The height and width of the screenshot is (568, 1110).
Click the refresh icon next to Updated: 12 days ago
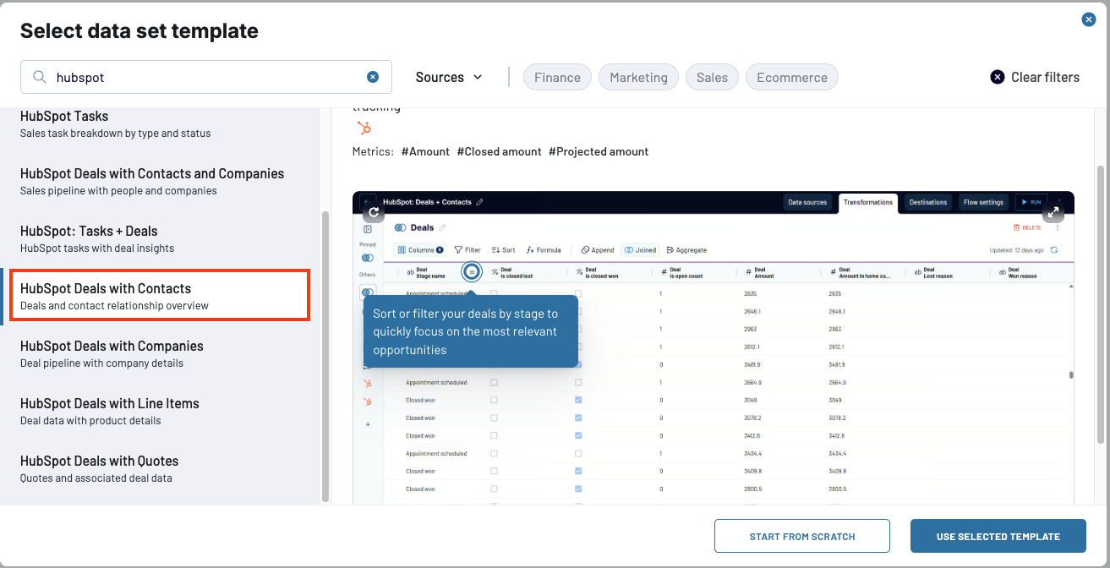tap(1054, 250)
